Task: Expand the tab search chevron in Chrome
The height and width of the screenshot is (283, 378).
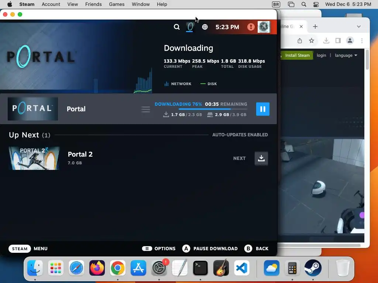Action: (359, 27)
